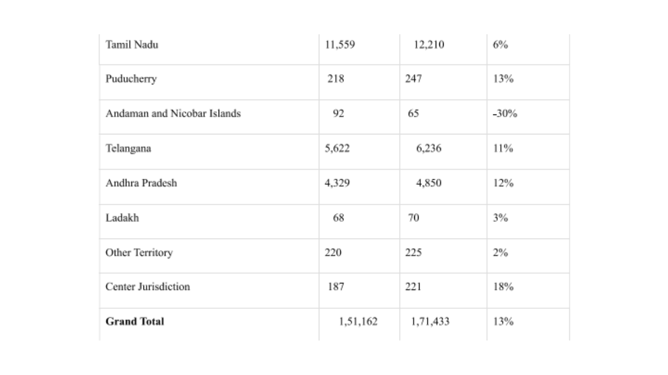Image resolution: width=668 pixels, height=375 pixels.
Task: Click Ladakh's 3% growth cell
Action: 500,218
